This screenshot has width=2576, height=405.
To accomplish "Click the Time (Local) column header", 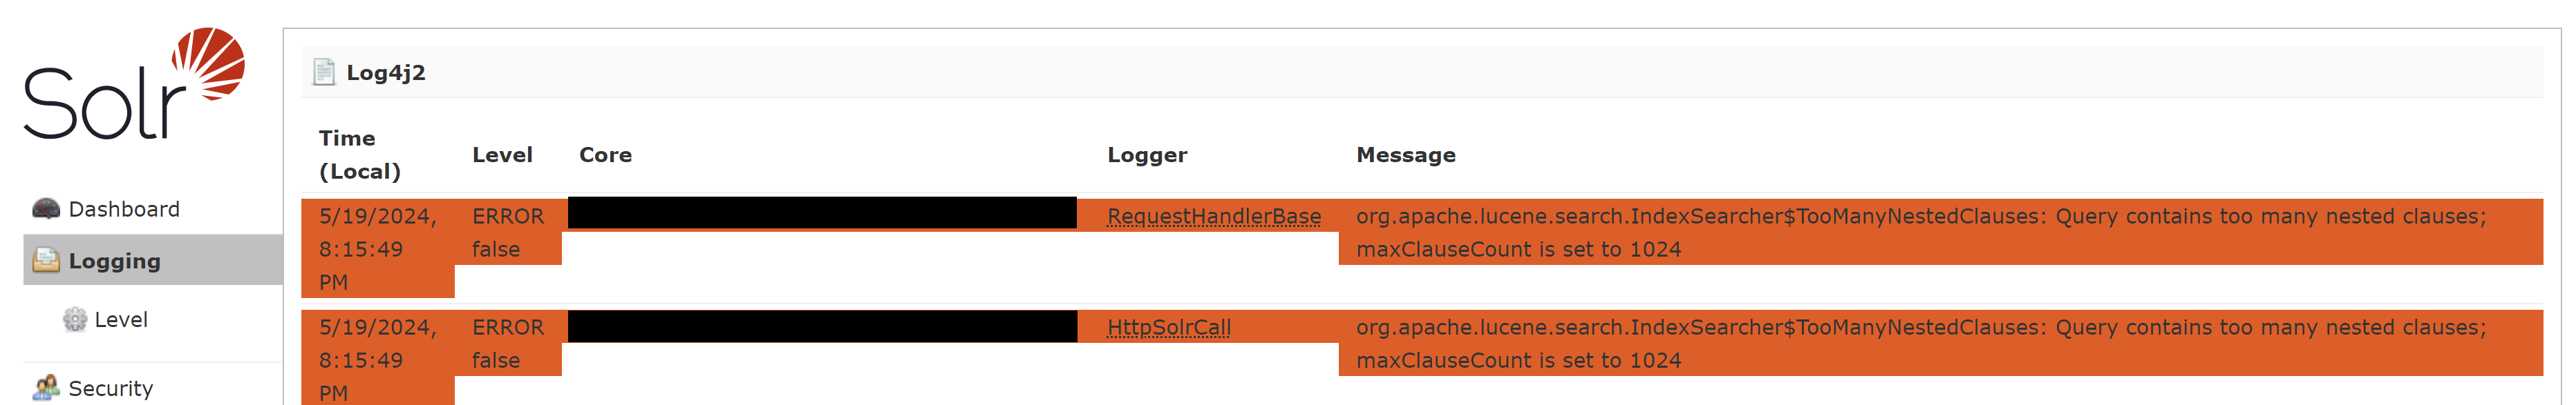I will pos(360,155).
